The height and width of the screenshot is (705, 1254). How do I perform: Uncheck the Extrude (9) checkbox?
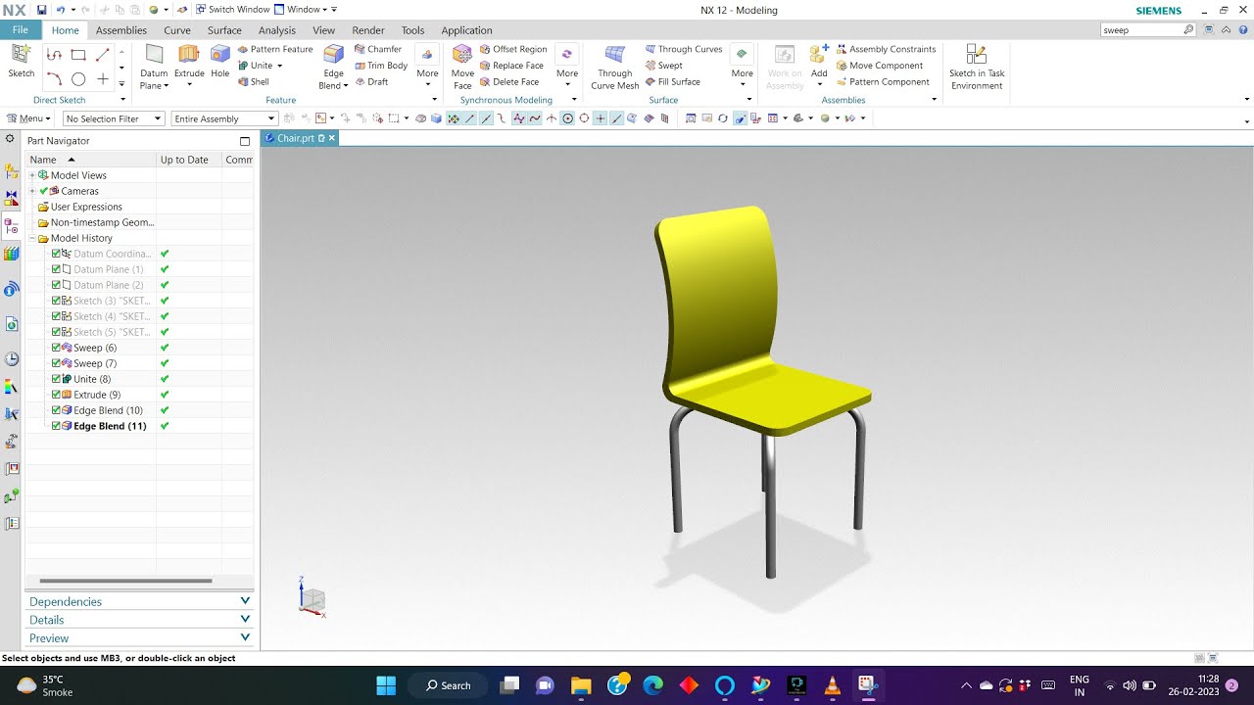[56, 395]
